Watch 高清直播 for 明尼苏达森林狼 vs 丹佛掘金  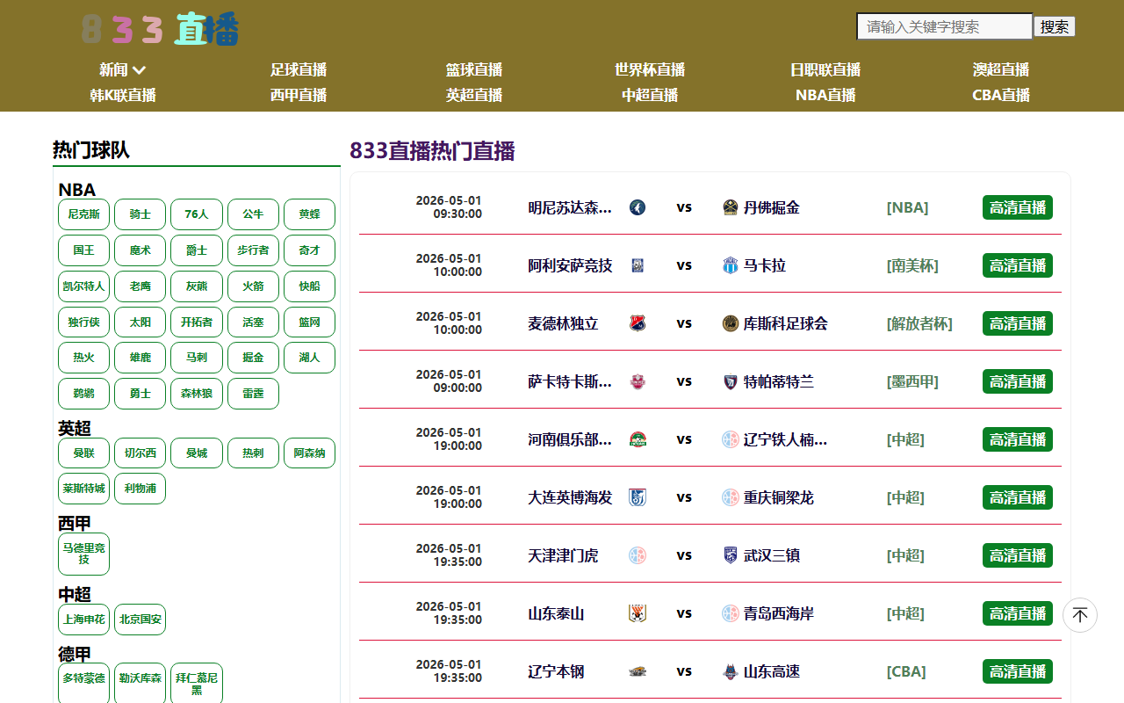(x=1018, y=207)
